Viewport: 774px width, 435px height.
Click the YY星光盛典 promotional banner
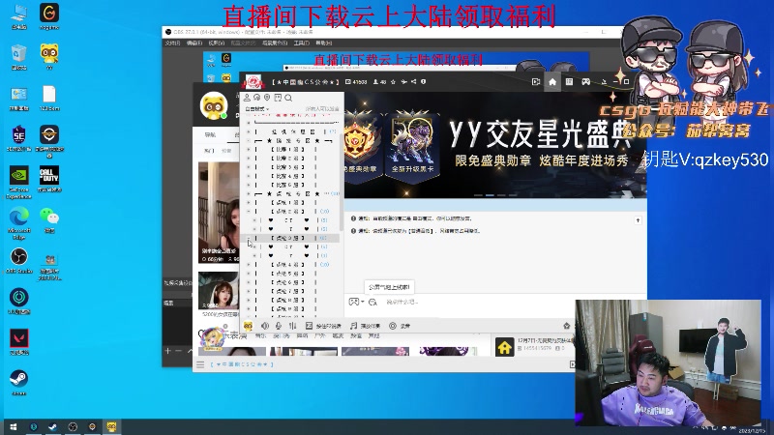tap(495, 145)
